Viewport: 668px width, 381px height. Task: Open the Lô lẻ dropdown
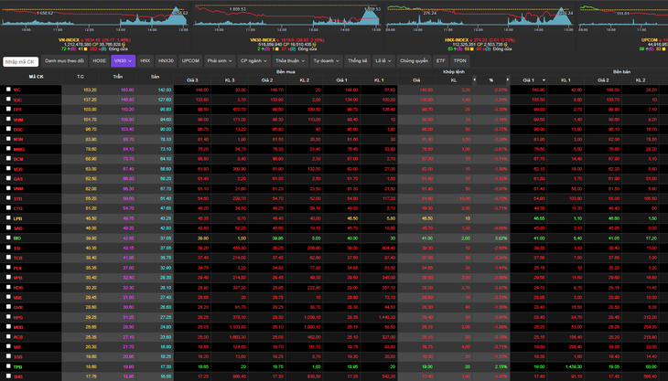click(x=383, y=61)
